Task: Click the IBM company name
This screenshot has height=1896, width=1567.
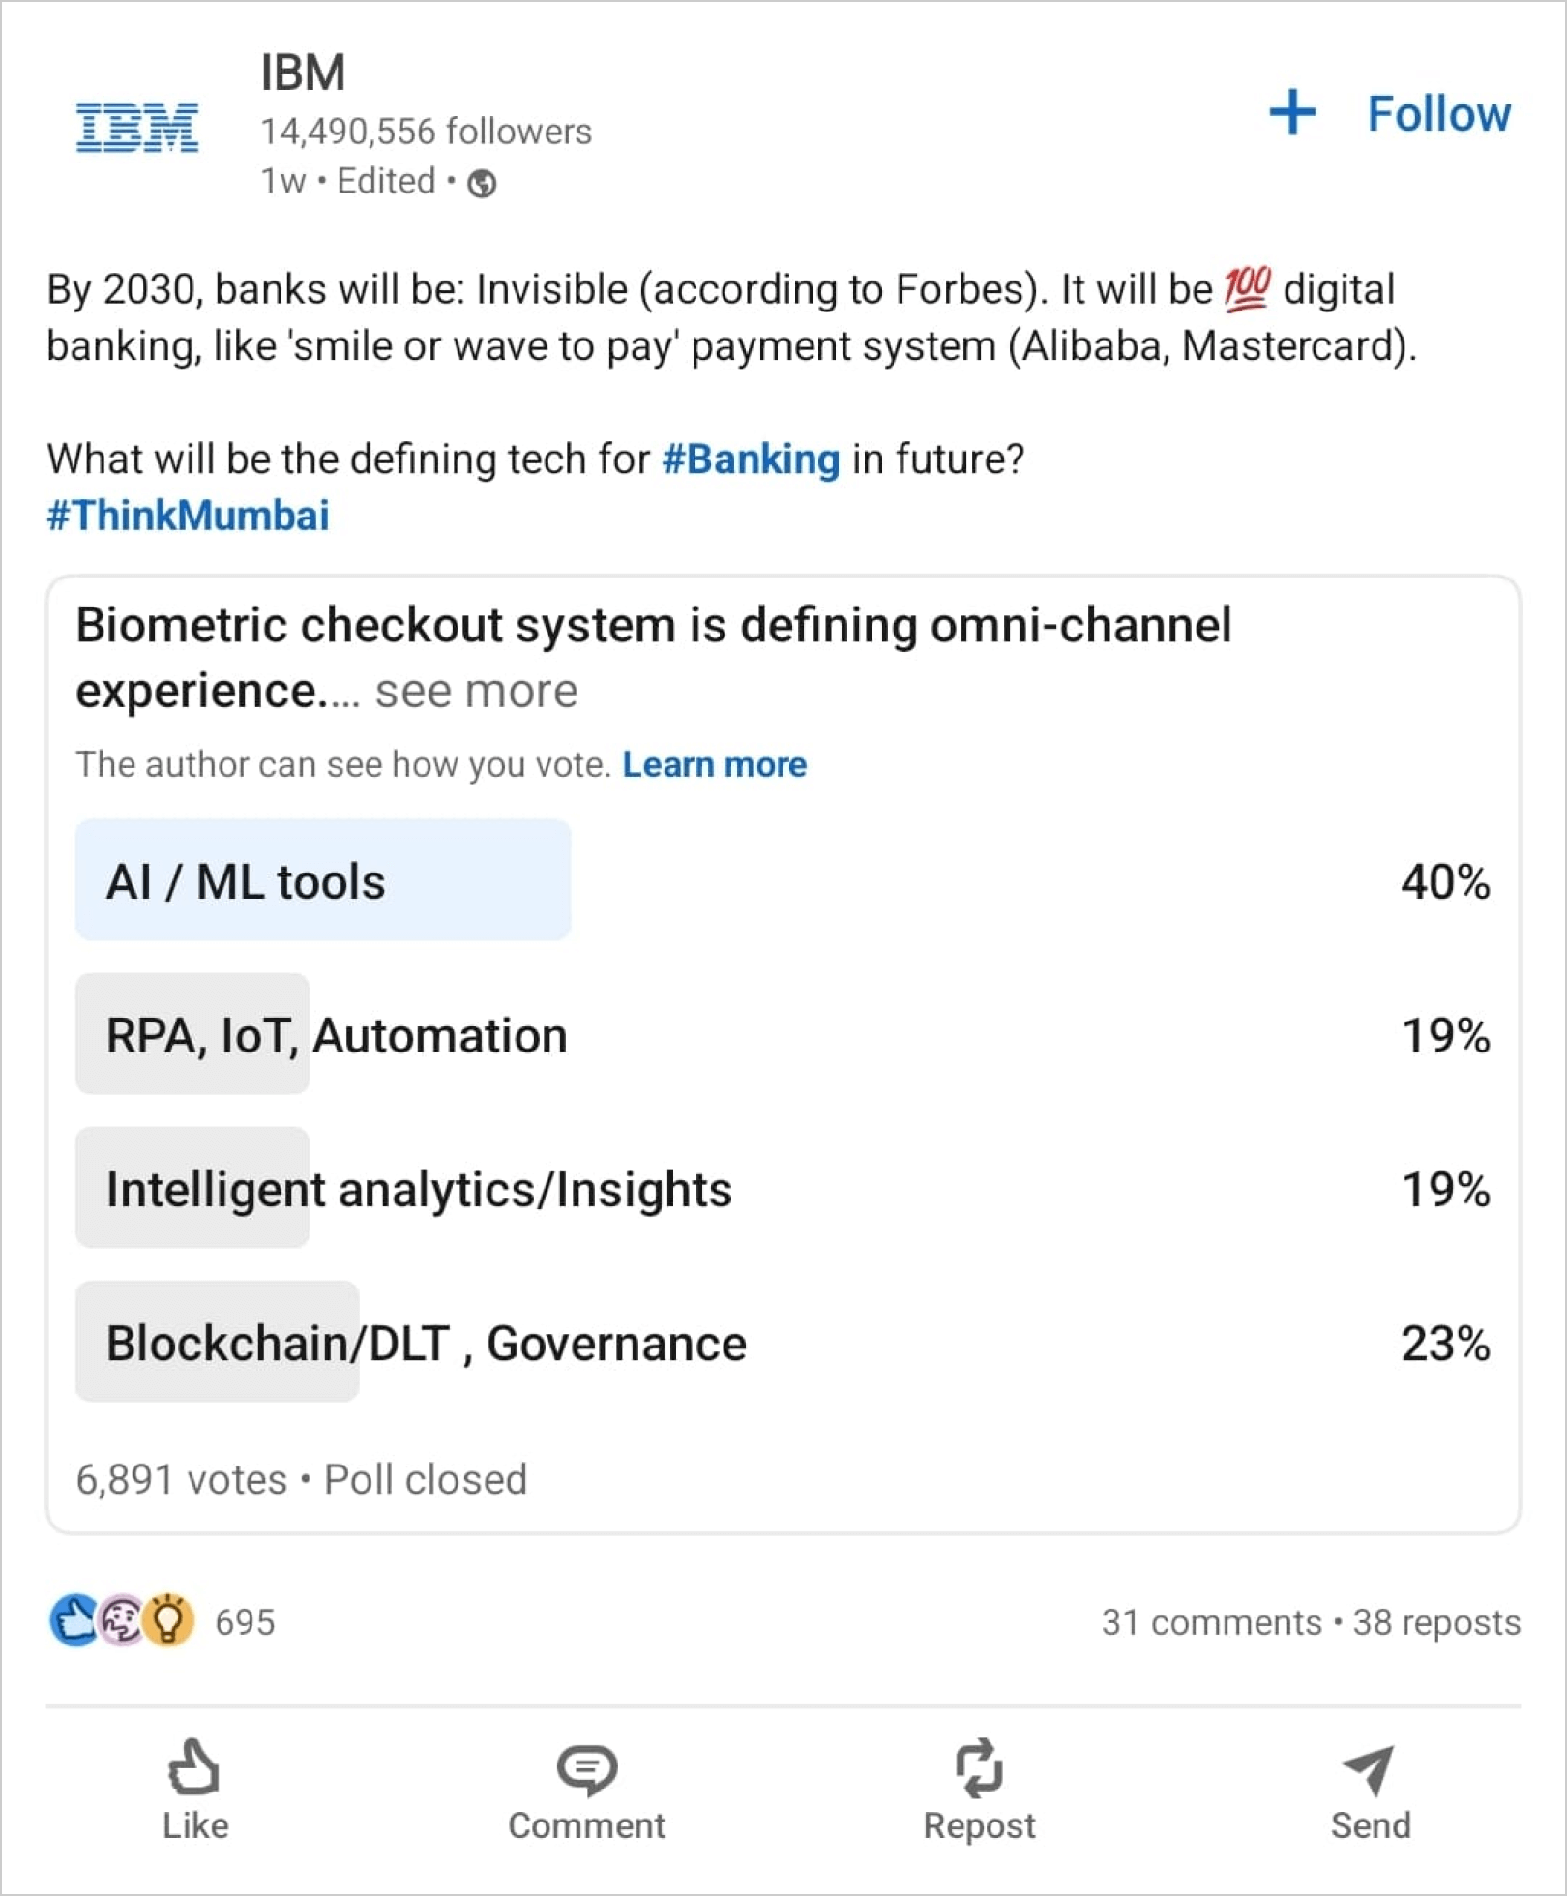Action: tap(303, 73)
